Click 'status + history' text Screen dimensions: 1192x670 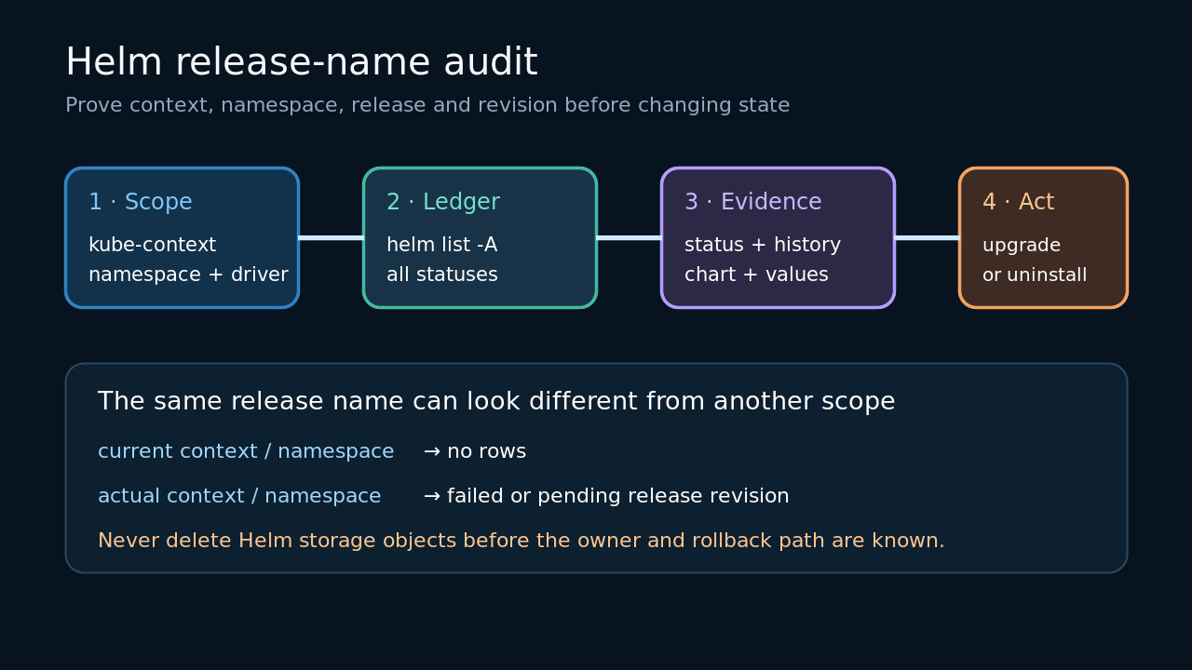coord(763,245)
